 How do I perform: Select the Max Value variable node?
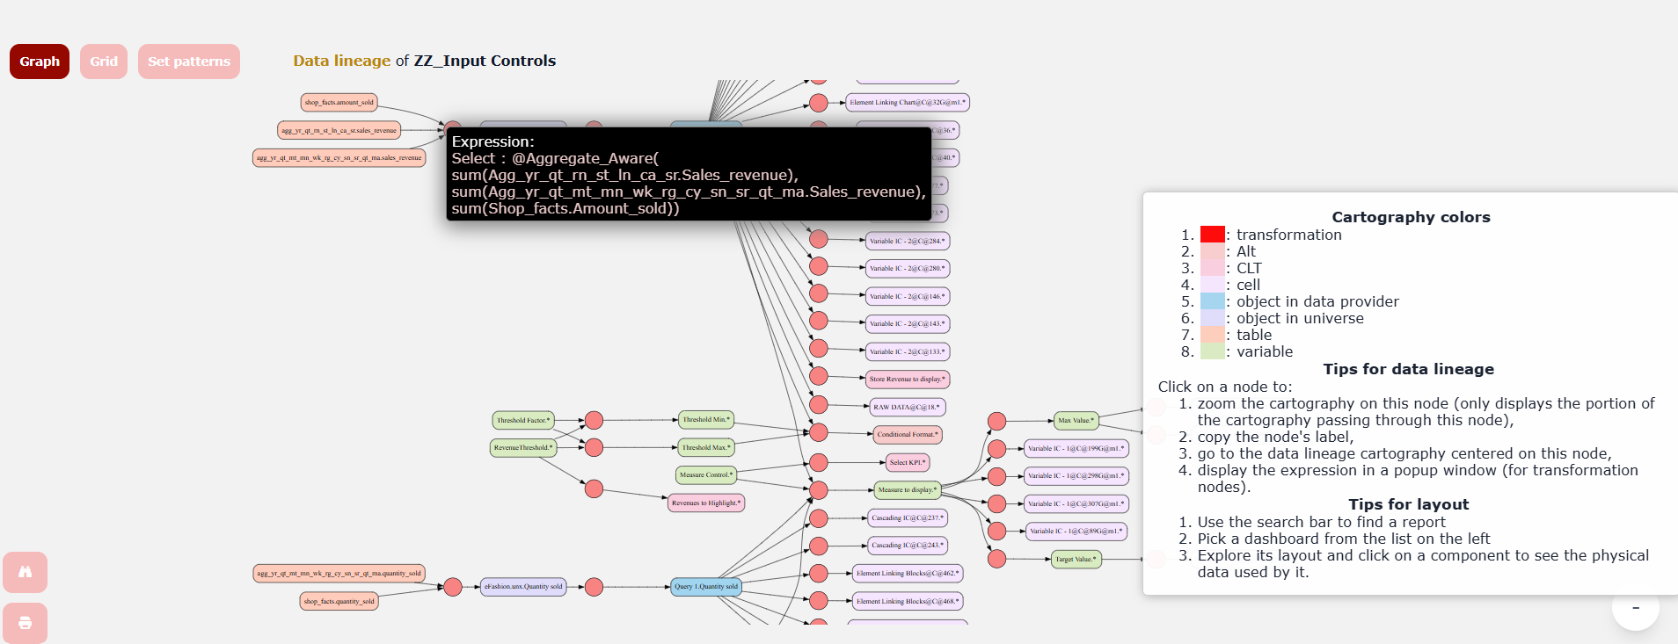[1076, 420]
